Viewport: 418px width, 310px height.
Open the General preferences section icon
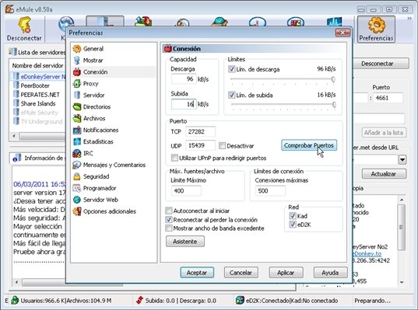[x=77, y=49]
